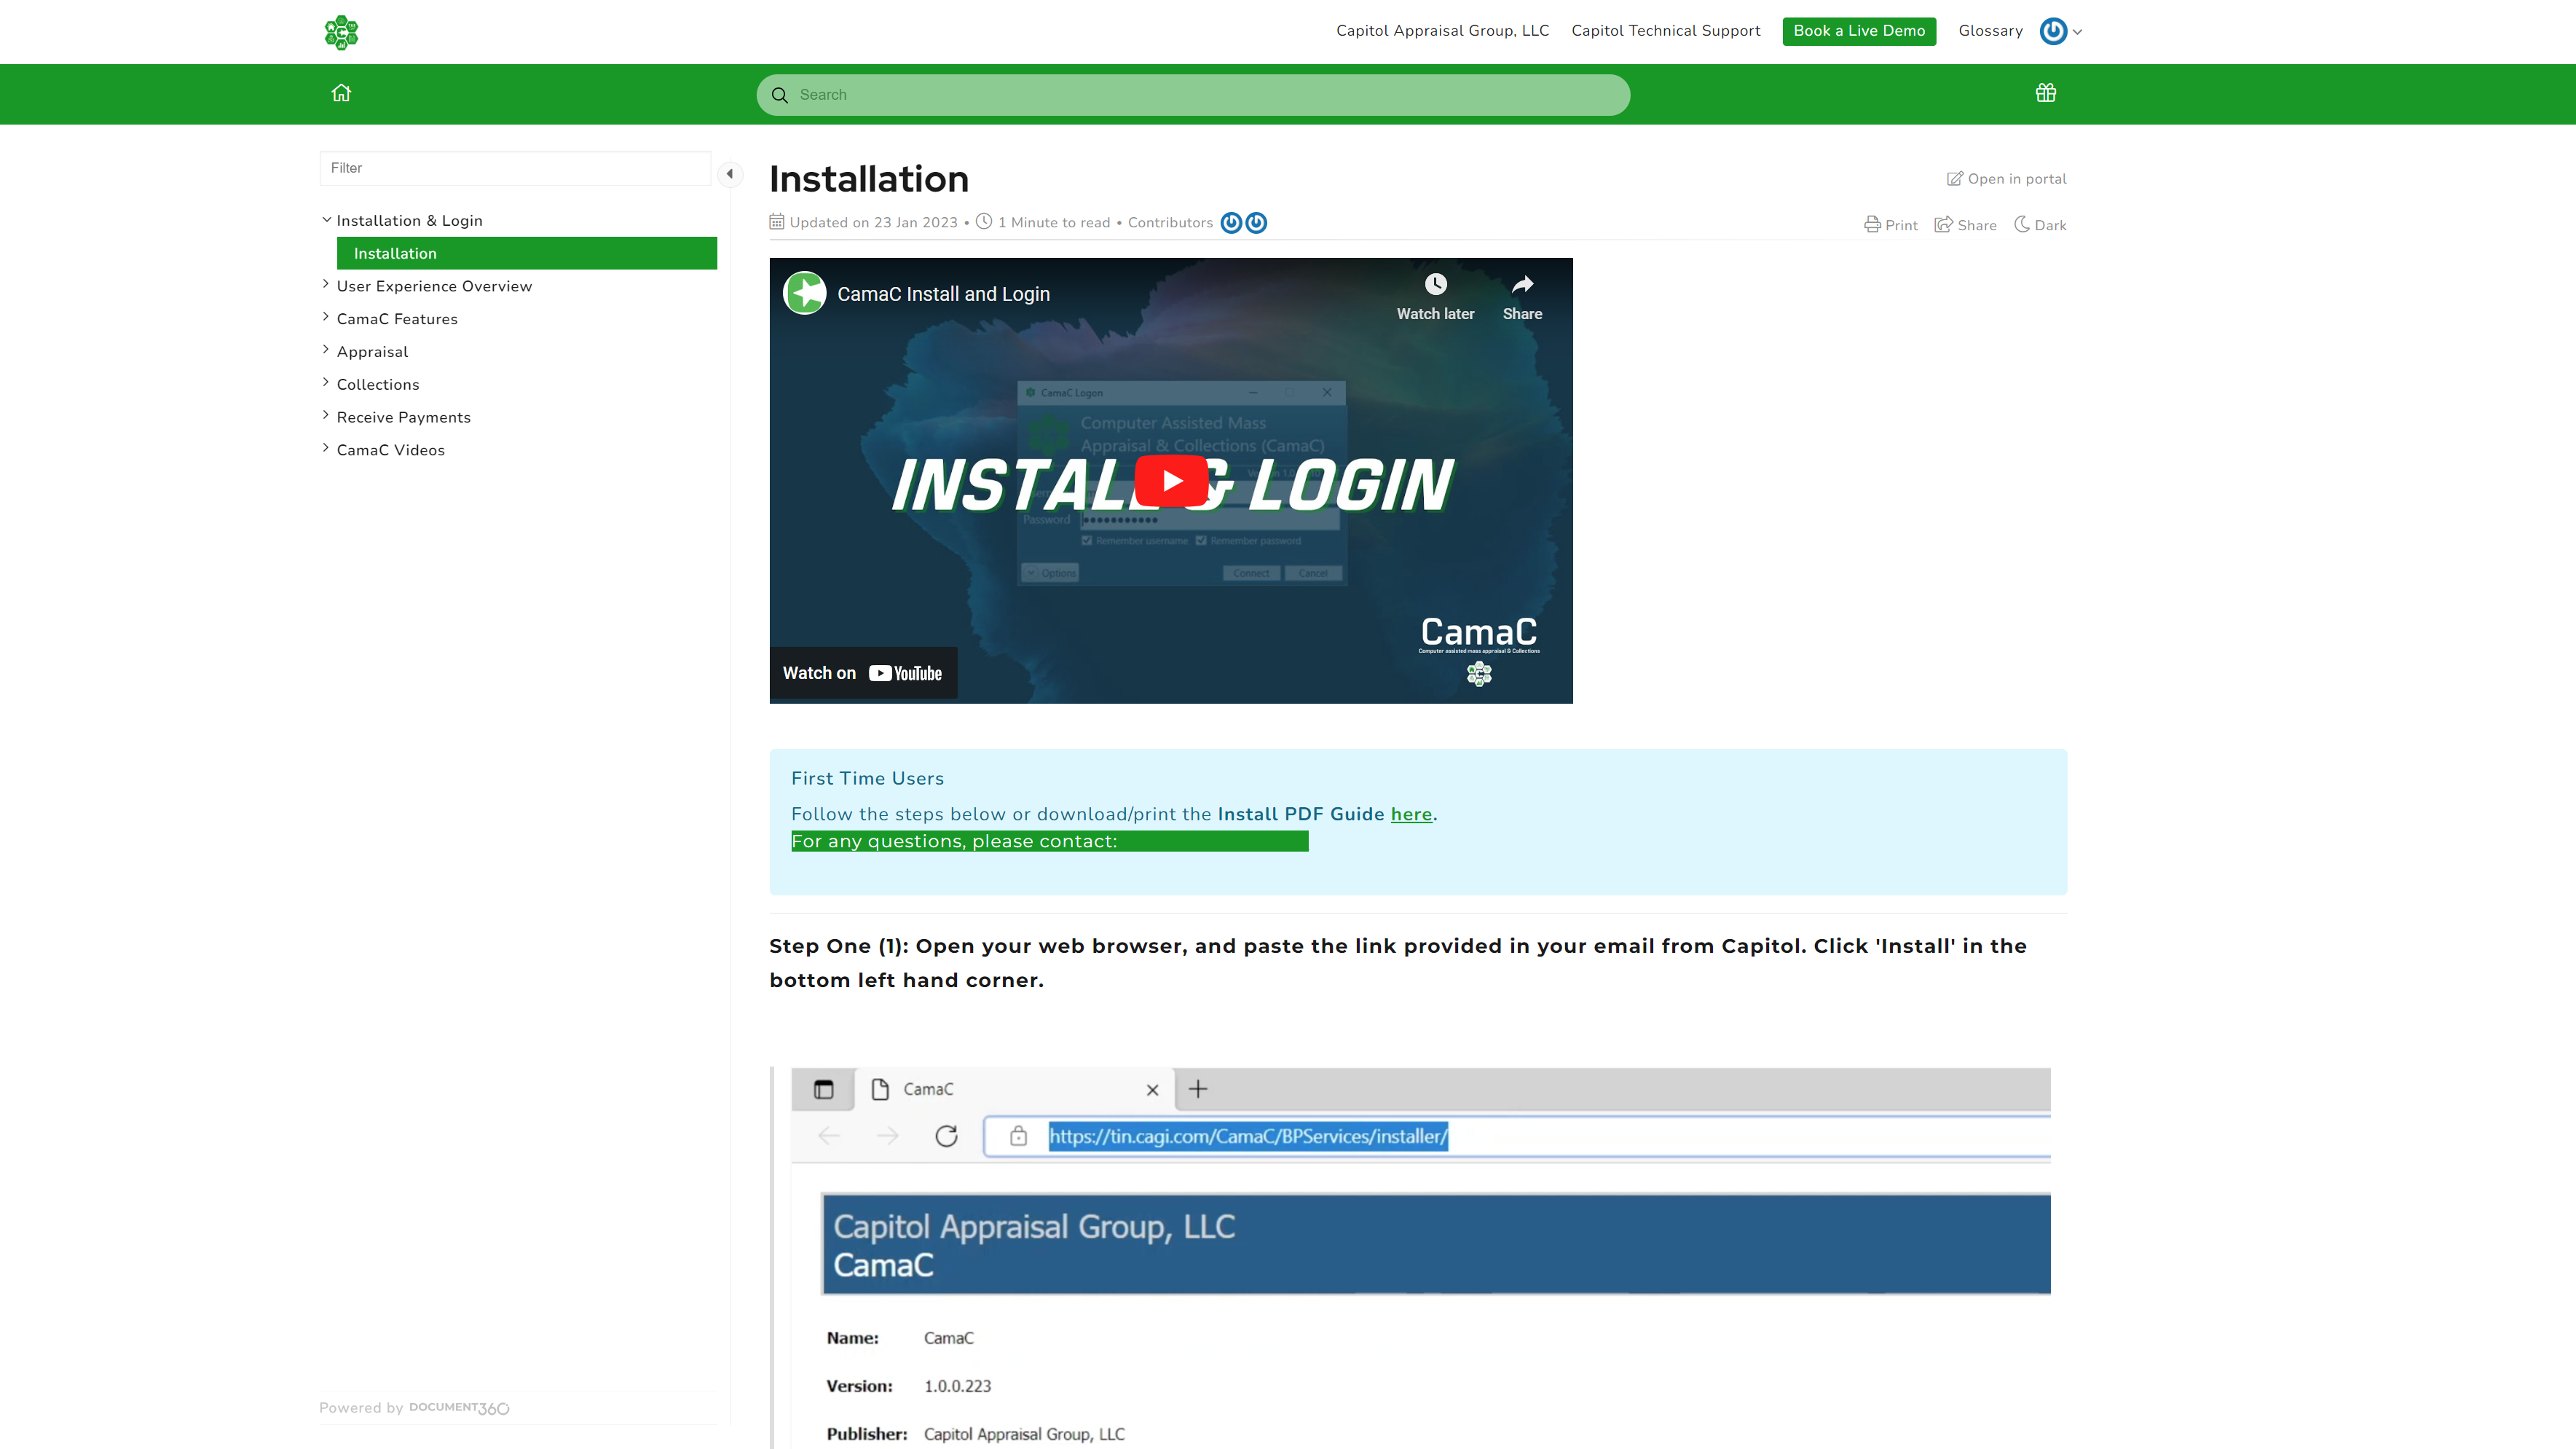Image resolution: width=2576 pixels, height=1449 pixels.
Task: Play the CamaC Install and Login video
Action: tap(1171, 481)
